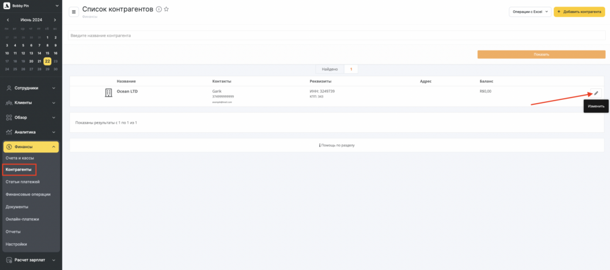Expand the Bobby Pin account dropdown

coord(57,6)
